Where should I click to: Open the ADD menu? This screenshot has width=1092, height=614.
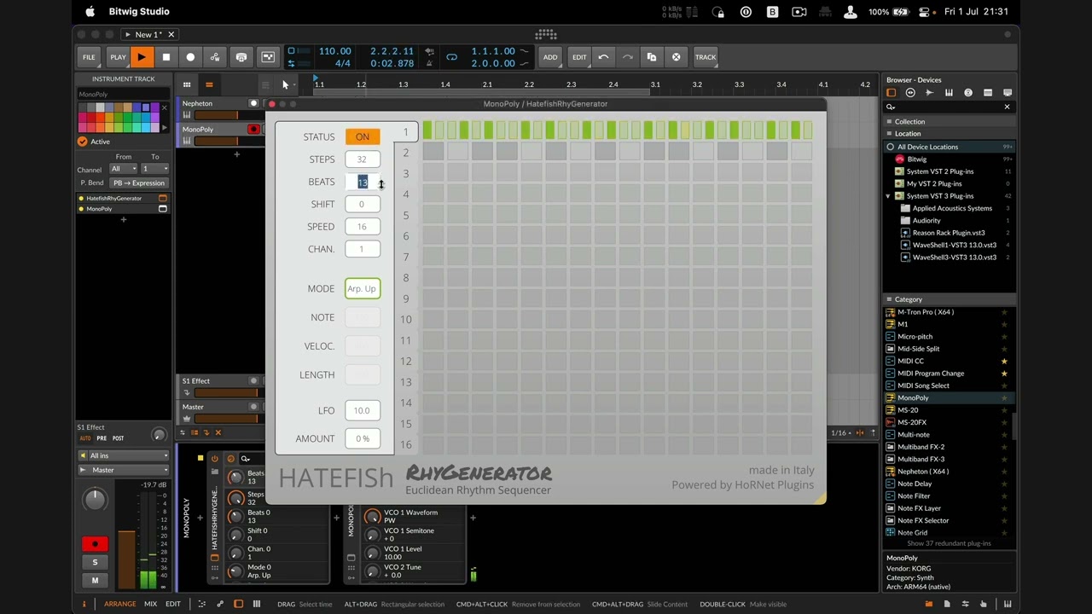tap(550, 57)
